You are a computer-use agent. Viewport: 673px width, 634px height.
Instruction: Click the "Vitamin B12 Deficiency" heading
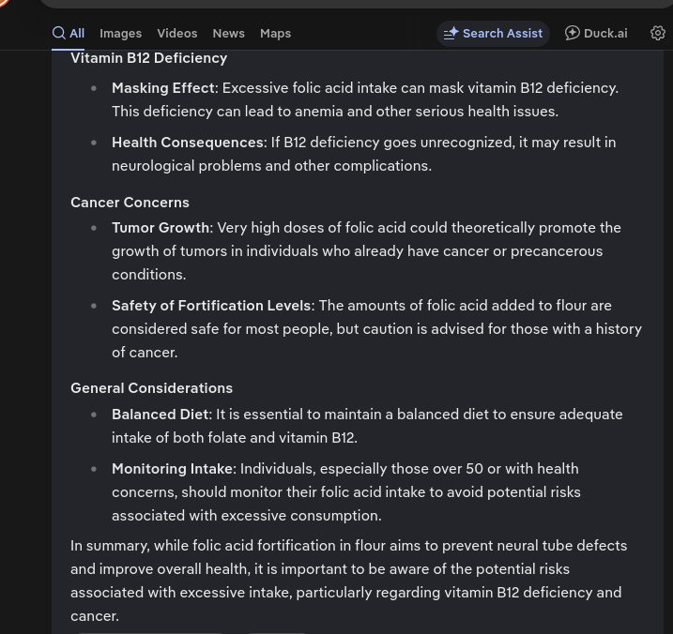point(149,58)
